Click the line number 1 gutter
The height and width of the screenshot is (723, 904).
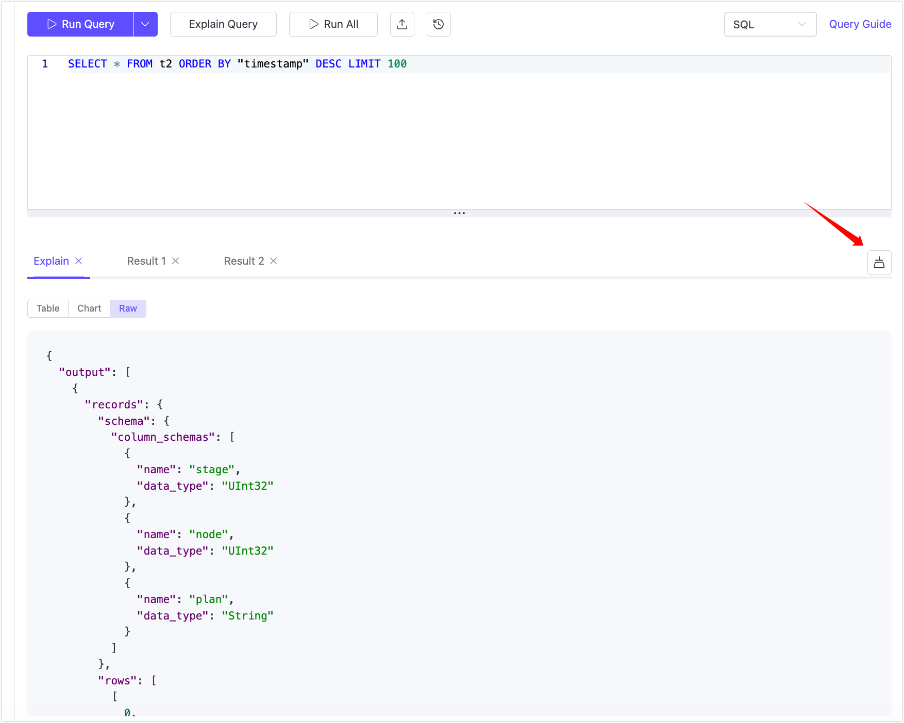[x=45, y=63]
